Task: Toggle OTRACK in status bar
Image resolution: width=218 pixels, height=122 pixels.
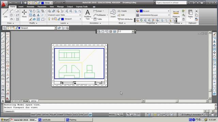Action: click(68, 115)
